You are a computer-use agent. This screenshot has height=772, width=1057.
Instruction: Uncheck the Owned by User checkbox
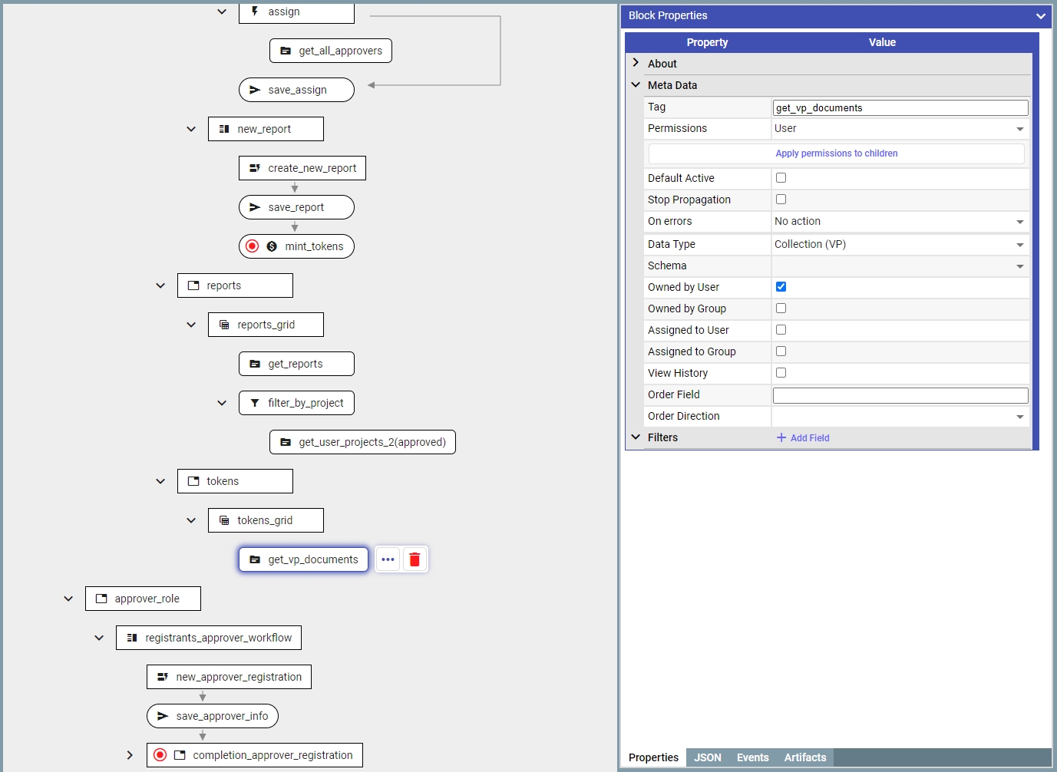tap(781, 287)
